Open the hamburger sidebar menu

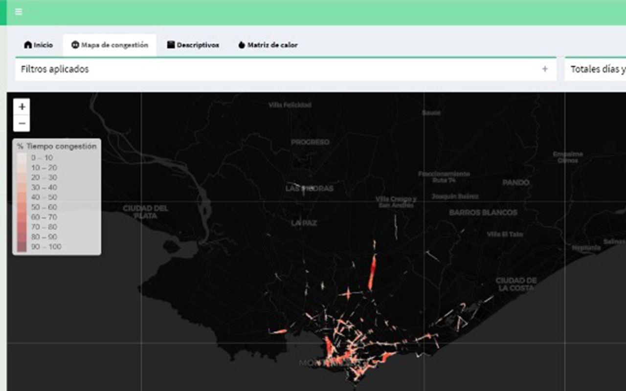[x=19, y=12]
